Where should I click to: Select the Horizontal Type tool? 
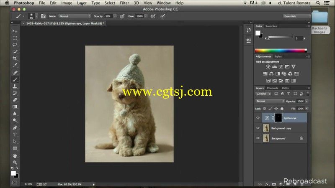click(x=15, y=135)
